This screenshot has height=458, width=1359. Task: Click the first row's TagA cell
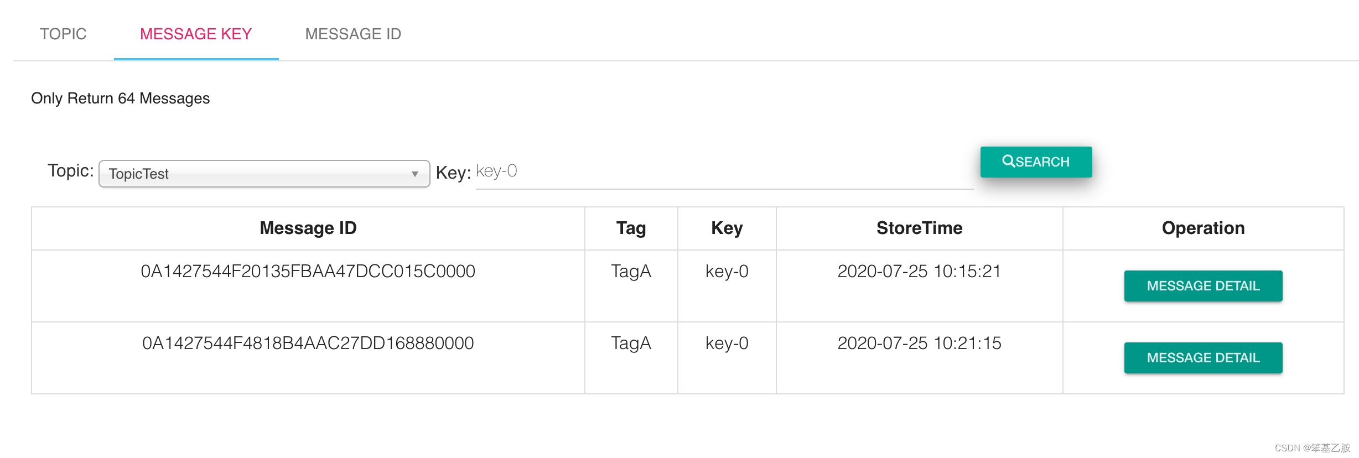tap(631, 272)
